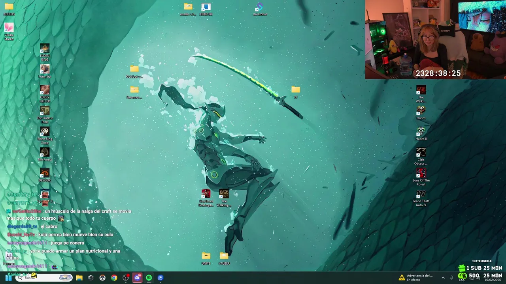
Task: Open Overwatch from the taskbar
Action: [102, 278]
